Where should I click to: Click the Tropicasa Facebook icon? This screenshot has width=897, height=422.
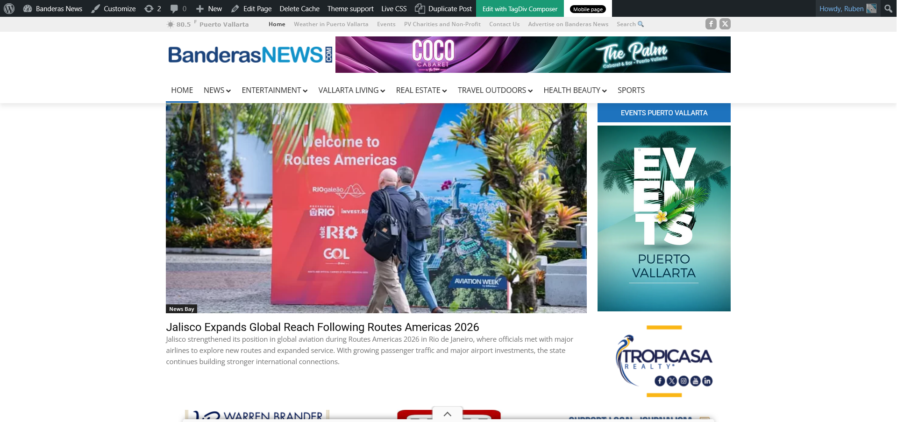660,381
